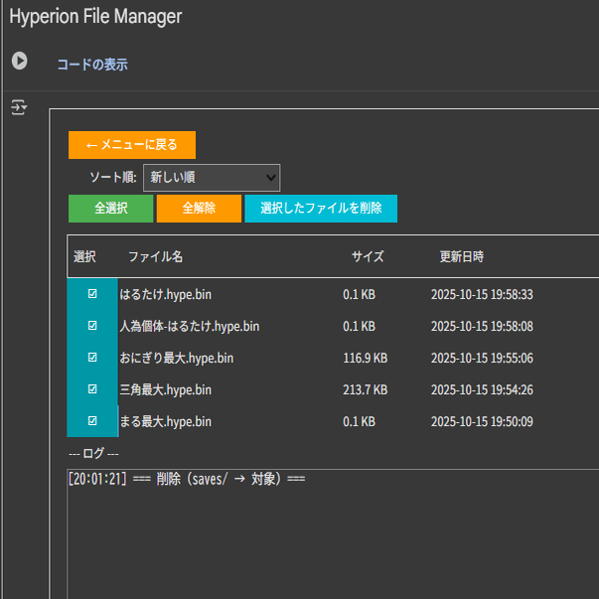Click inside the log output text area

(x=328, y=536)
